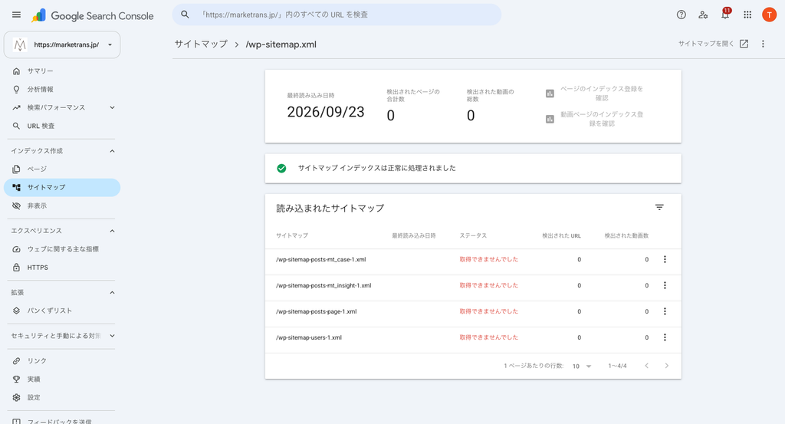This screenshot has width=785, height=424.
Task: Open user and permission settings icon
Action: [703, 15]
